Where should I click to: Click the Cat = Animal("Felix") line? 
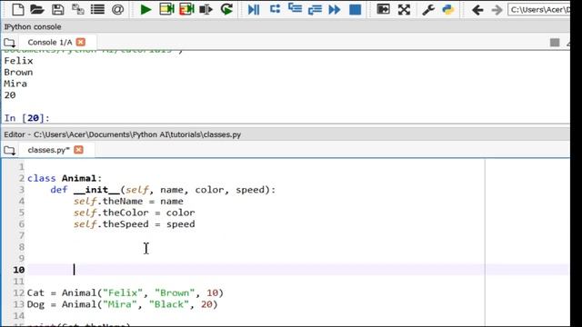[x=125, y=292]
